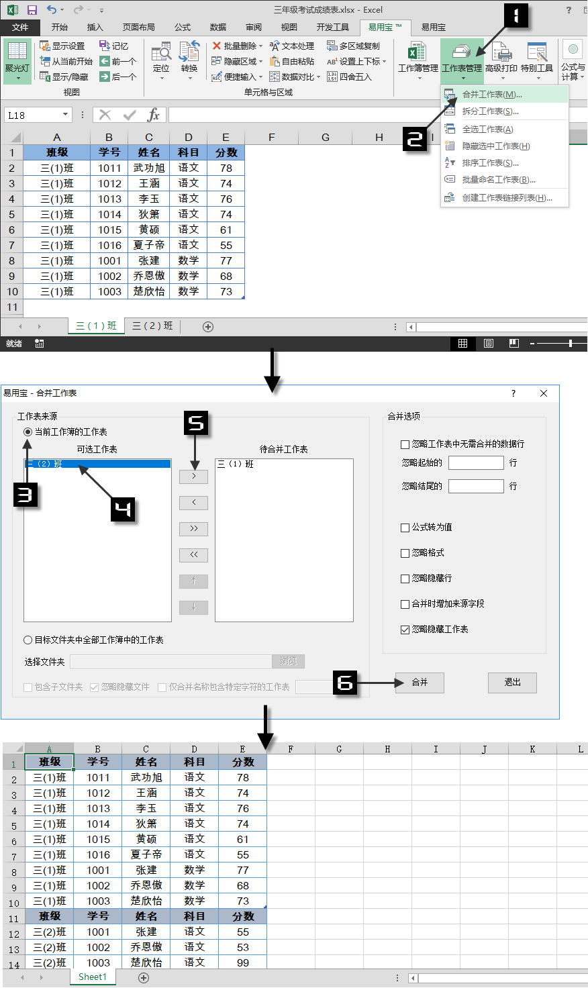Choose 创建工作表链接列表 from the menu

[x=505, y=198]
